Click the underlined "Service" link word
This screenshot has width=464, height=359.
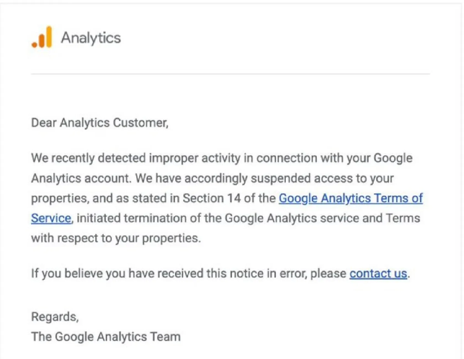click(x=51, y=218)
